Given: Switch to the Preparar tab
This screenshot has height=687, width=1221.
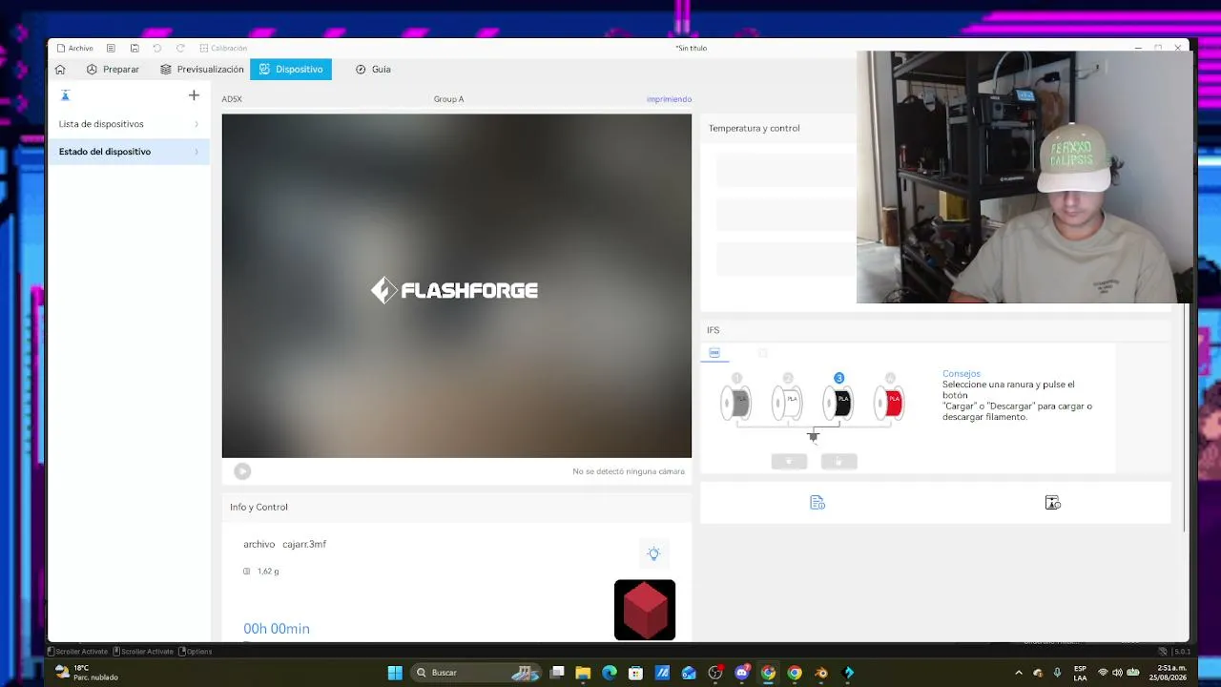Looking at the screenshot, I should click(113, 70).
